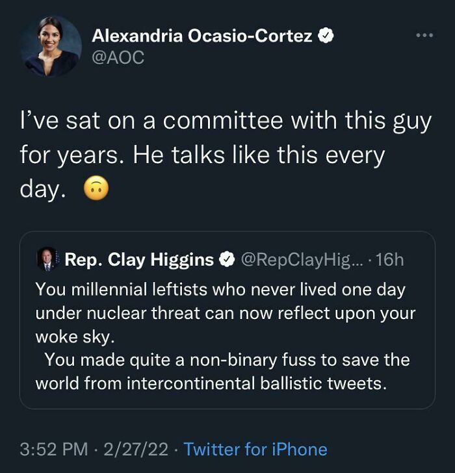Click 'intercontinental ballistic tweets' line in quote
The width and height of the screenshot is (455, 473).
(x=211, y=383)
